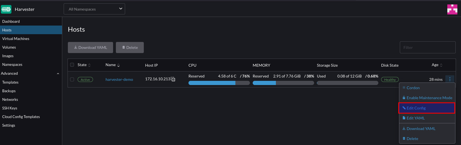Focus the Filter input field
The width and height of the screenshot is (461, 145).
(427, 47)
